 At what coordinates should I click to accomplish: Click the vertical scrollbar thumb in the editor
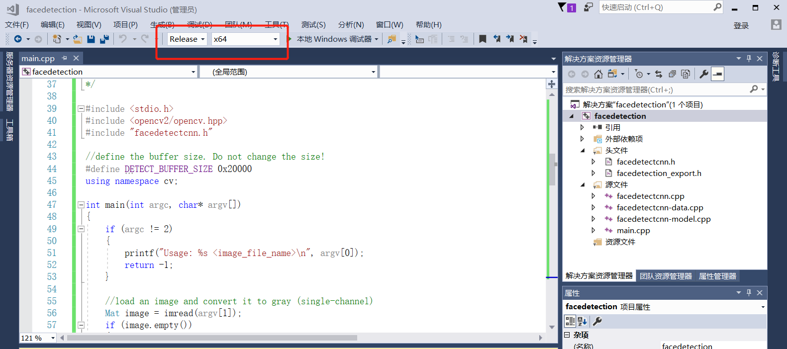(552, 169)
